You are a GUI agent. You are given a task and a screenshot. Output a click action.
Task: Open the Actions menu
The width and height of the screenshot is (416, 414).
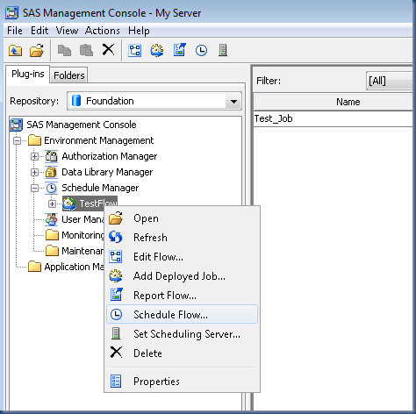(103, 31)
